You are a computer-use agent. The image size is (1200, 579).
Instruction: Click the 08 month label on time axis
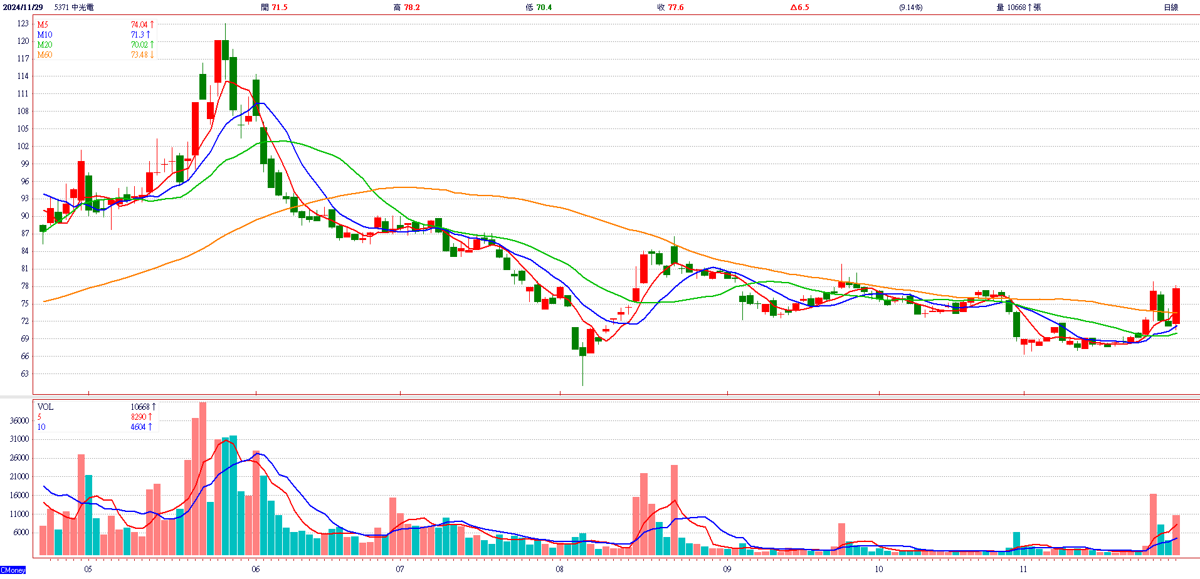click(559, 570)
